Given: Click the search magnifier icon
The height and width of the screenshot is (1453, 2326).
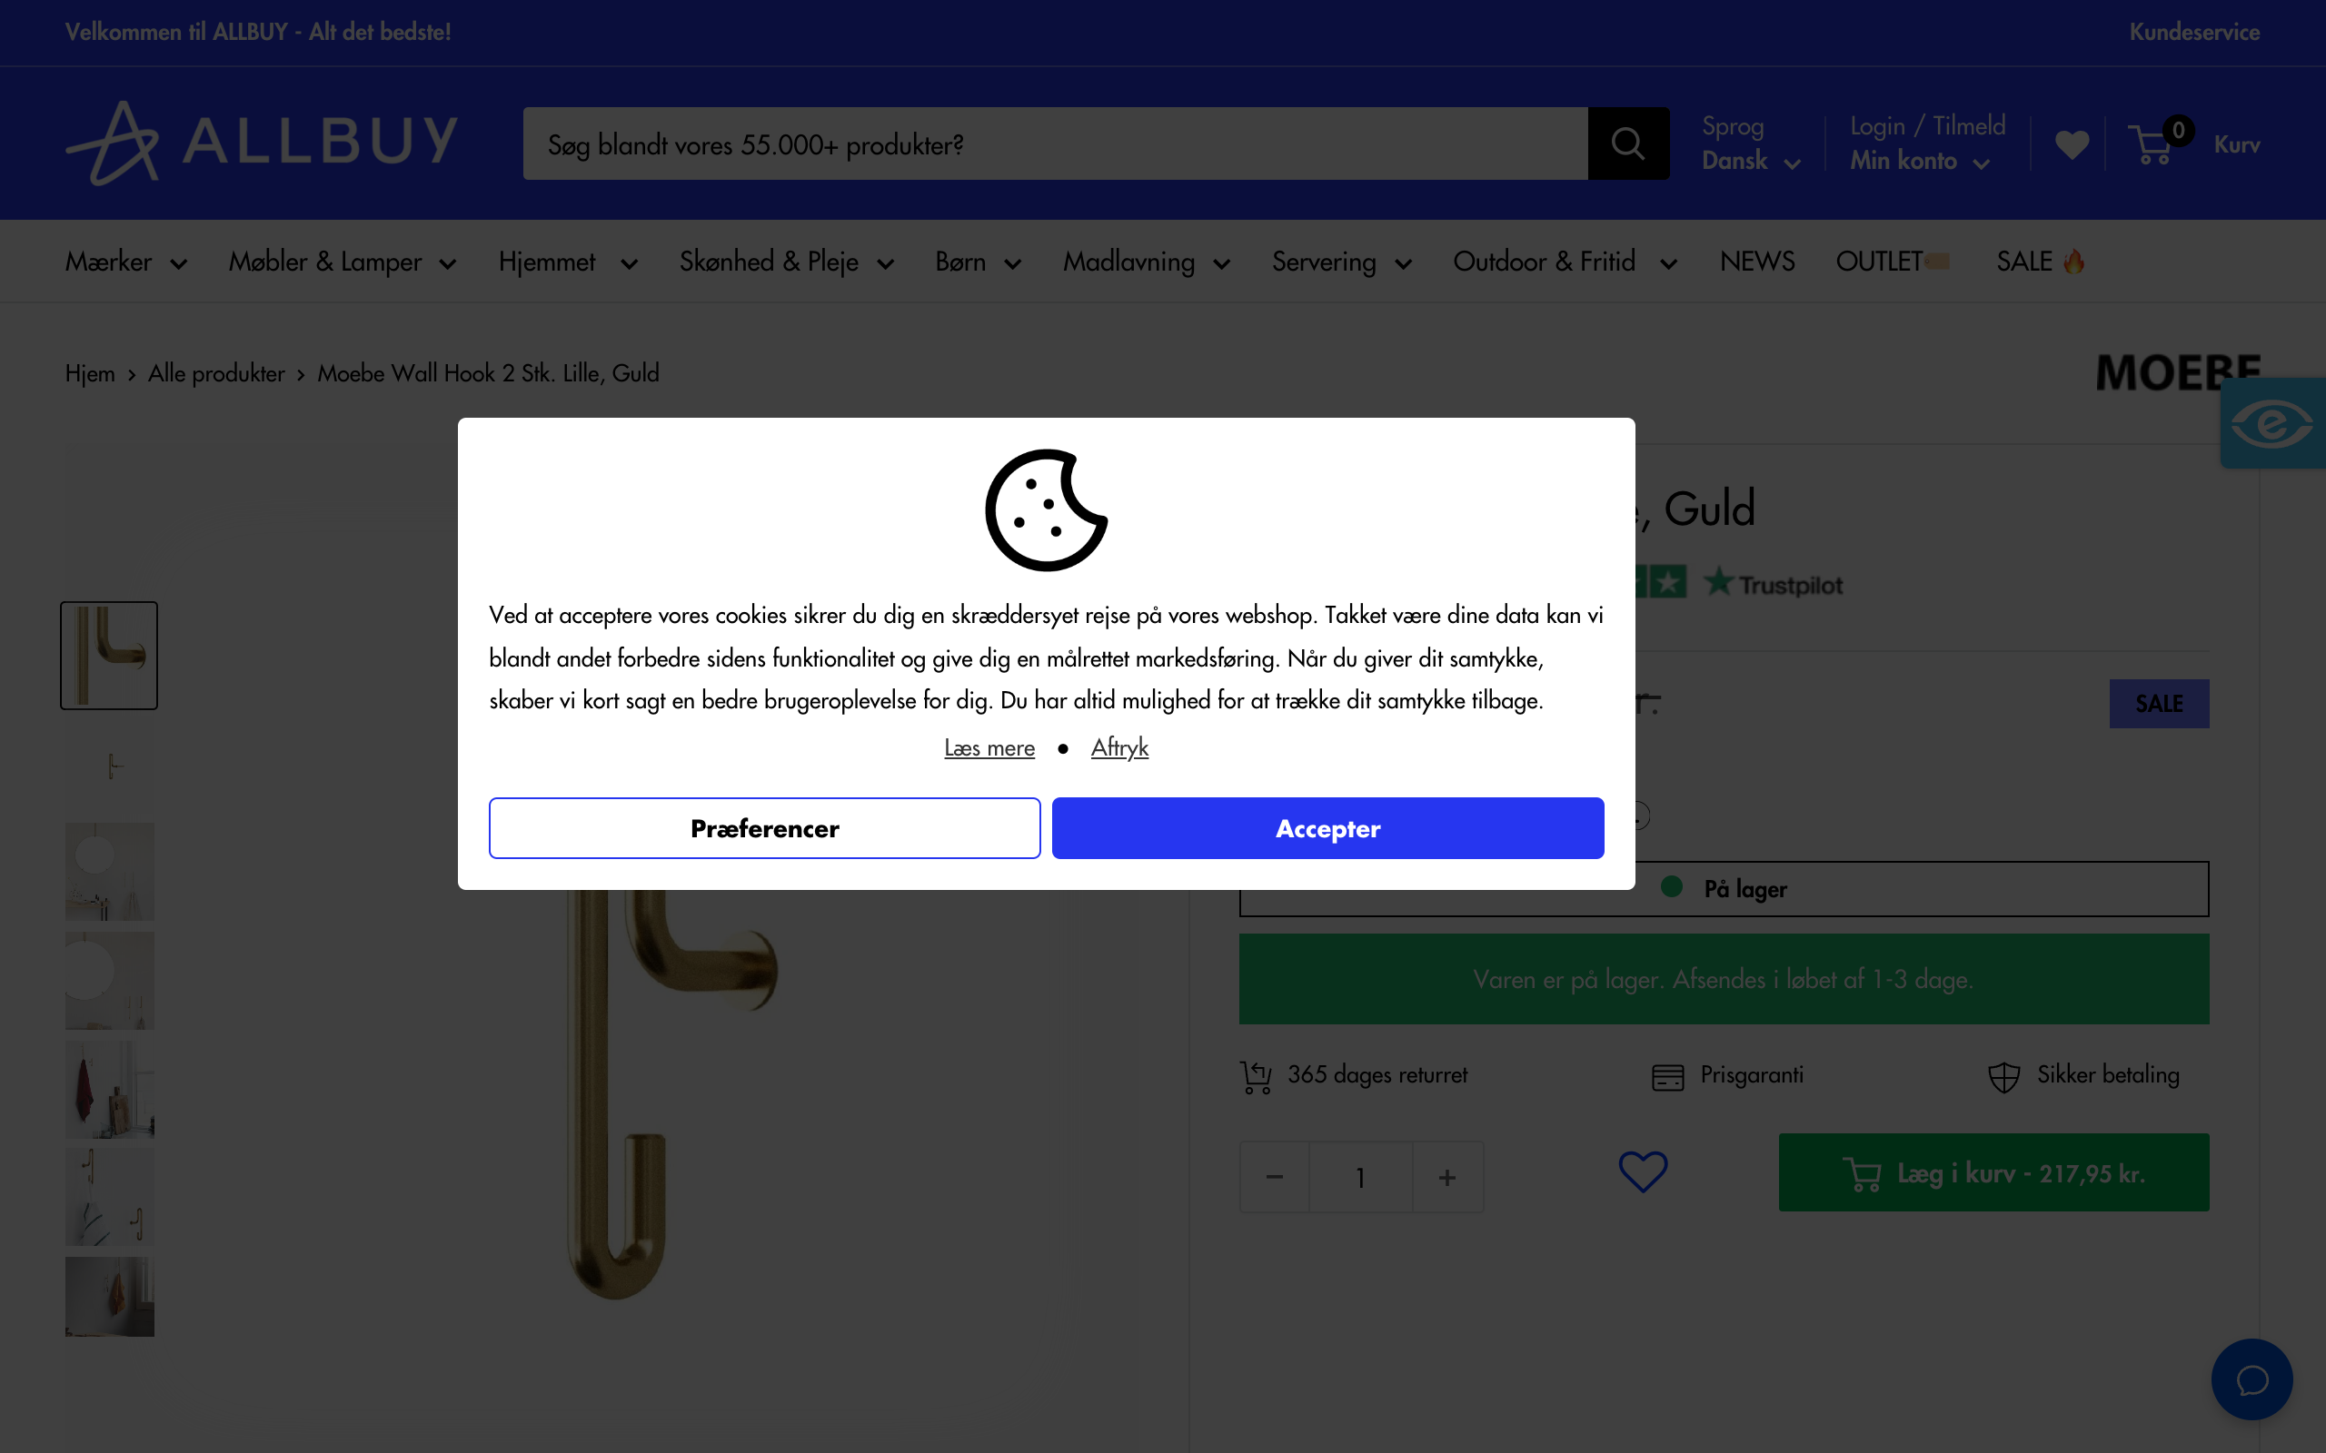Looking at the screenshot, I should 1628,143.
